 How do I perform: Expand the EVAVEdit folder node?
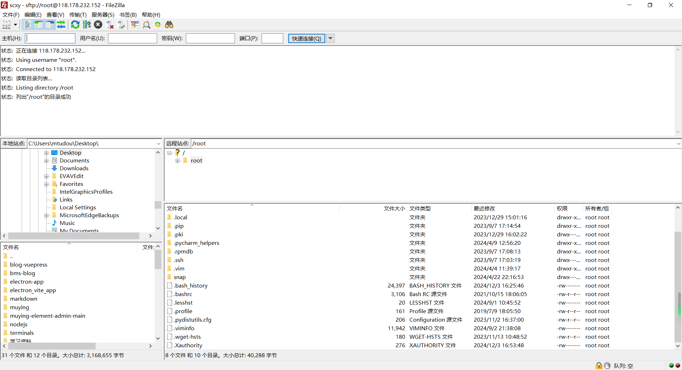(46, 176)
